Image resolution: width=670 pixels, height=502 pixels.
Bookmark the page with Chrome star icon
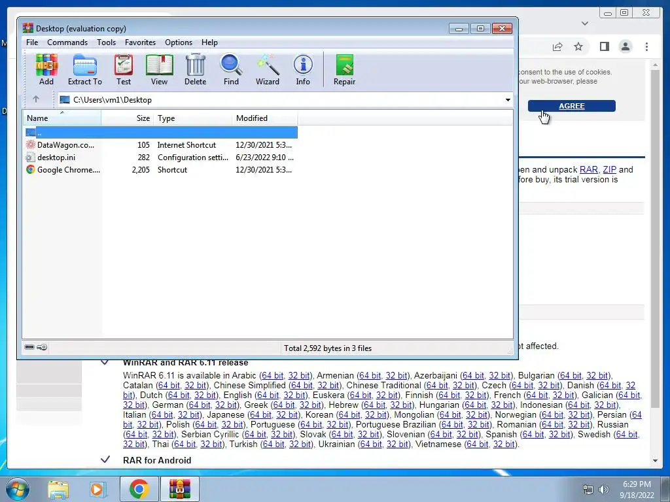[578, 46]
